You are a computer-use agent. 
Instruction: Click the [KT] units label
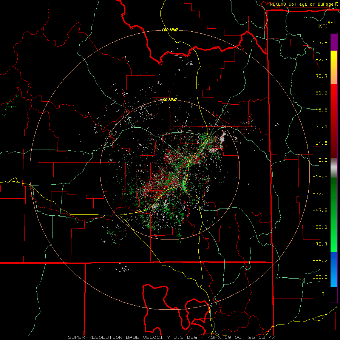[323, 26]
